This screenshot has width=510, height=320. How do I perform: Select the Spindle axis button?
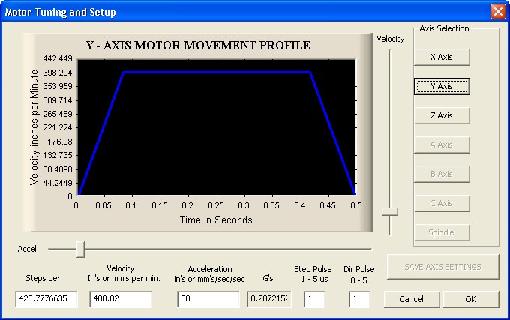(x=442, y=232)
